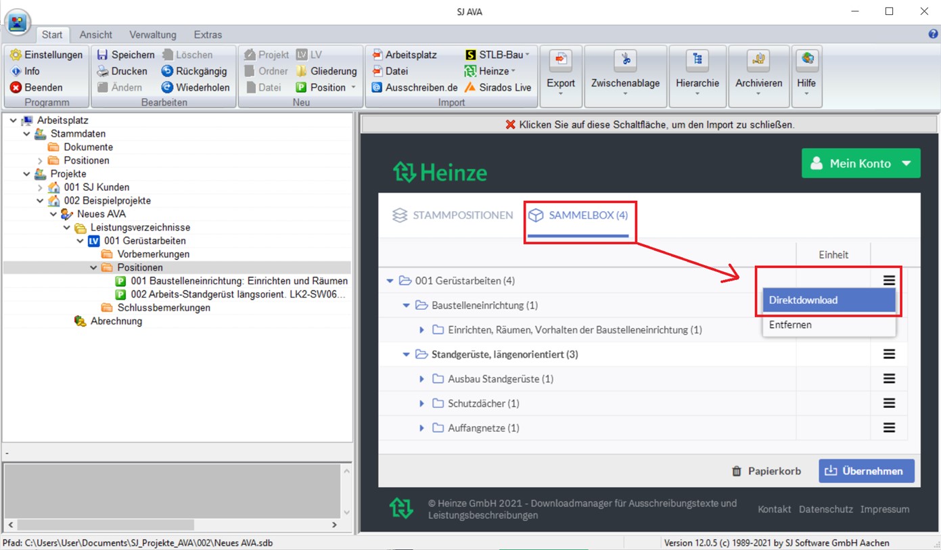
Task: Select Vorbemerkungen in the project tree
Action: tap(154, 254)
